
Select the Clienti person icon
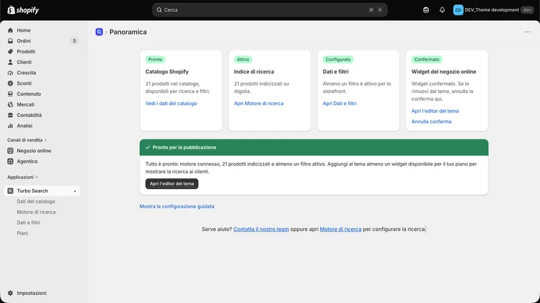click(x=10, y=62)
